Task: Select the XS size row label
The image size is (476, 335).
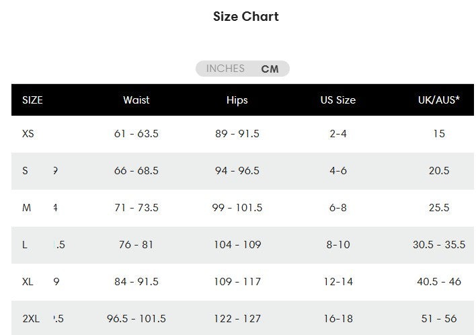Action: click(28, 134)
